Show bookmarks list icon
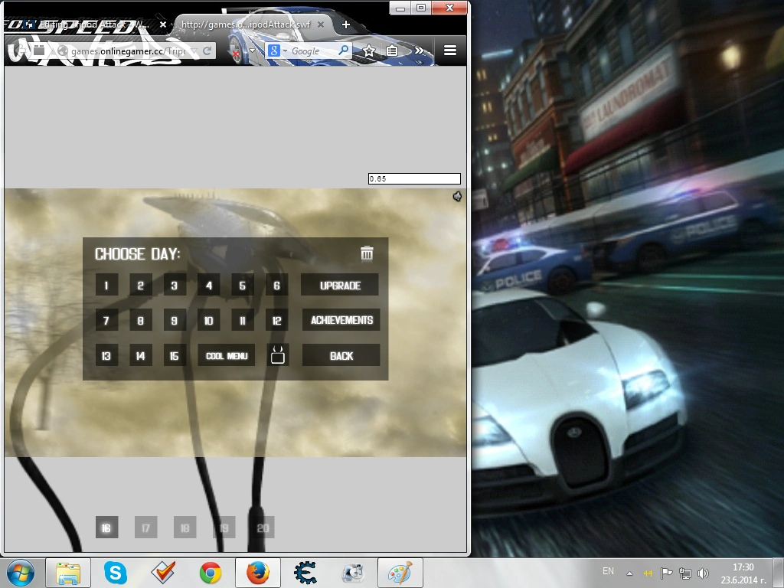The width and height of the screenshot is (784, 588). click(392, 51)
